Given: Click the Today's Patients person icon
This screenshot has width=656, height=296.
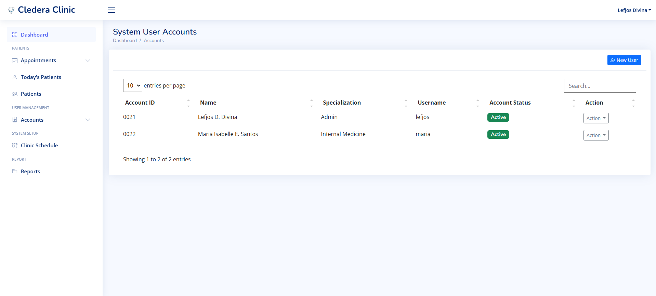Looking at the screenshot, I should 15,77.
